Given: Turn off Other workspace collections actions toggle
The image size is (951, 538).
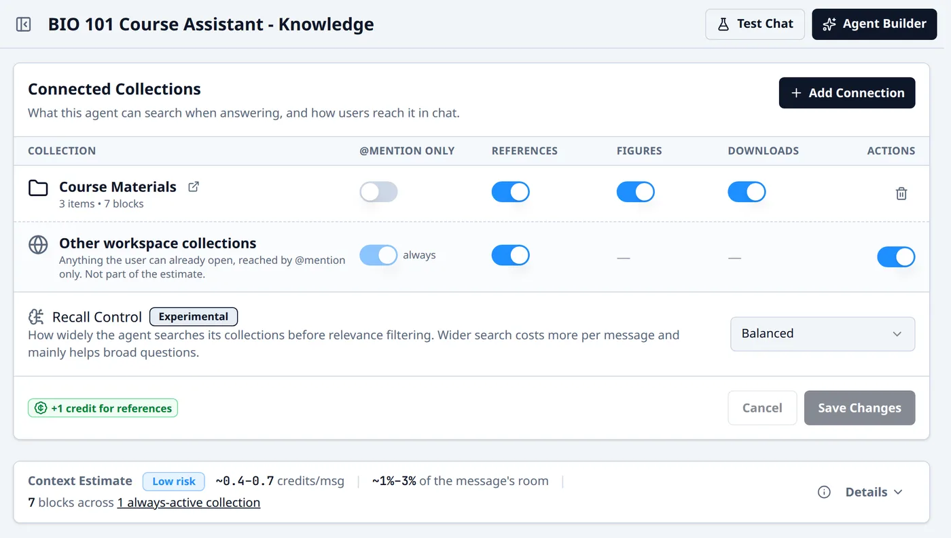Looking at the screenshot, I should (896, 257).
